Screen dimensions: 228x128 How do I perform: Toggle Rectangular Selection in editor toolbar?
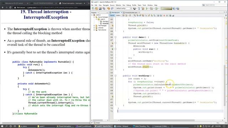[x=146, y=15]
